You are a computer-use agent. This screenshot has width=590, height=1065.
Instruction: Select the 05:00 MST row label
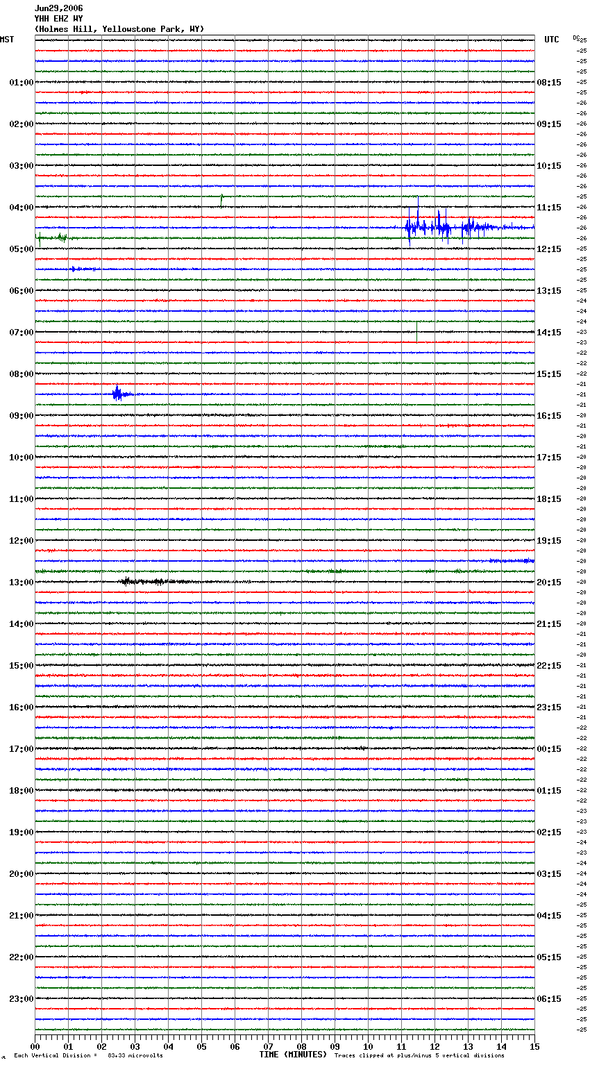[22, 249]
